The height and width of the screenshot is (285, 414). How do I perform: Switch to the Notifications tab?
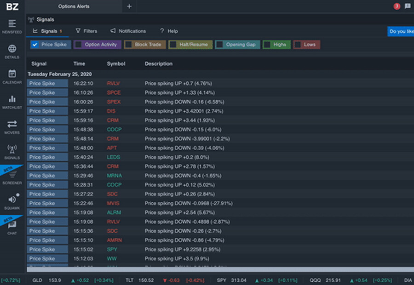tap(128, 31)
